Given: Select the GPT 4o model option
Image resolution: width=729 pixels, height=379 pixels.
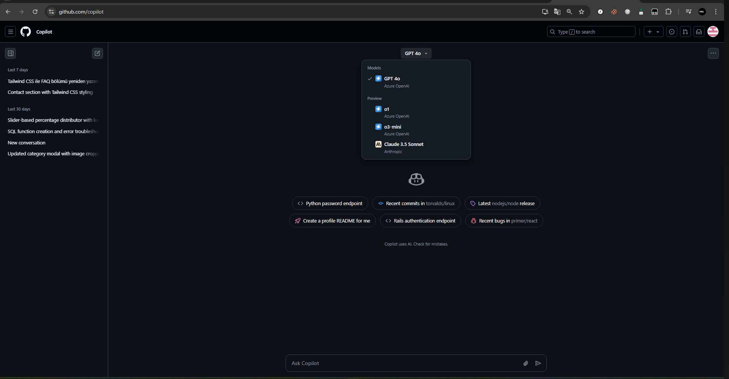Looking at the screenshot, I should tap(416, 82).
